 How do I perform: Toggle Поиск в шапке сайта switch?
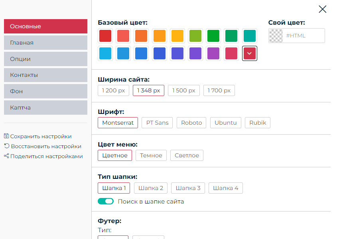(106, 202)
